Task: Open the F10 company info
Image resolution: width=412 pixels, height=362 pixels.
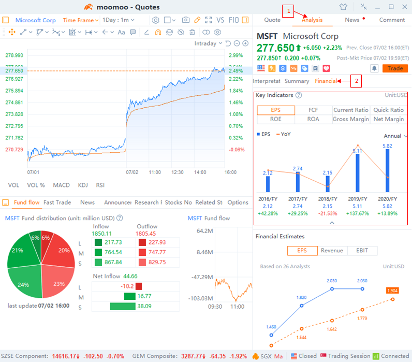Action: point(233,20)
